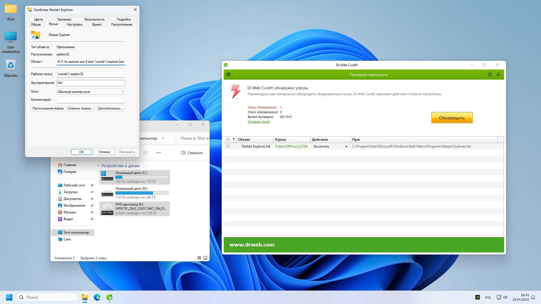Viewport: 541px width, 304px height.
Task: Open the Открыть отчет link
Action: pyautogui.click(x=259, y=122)
